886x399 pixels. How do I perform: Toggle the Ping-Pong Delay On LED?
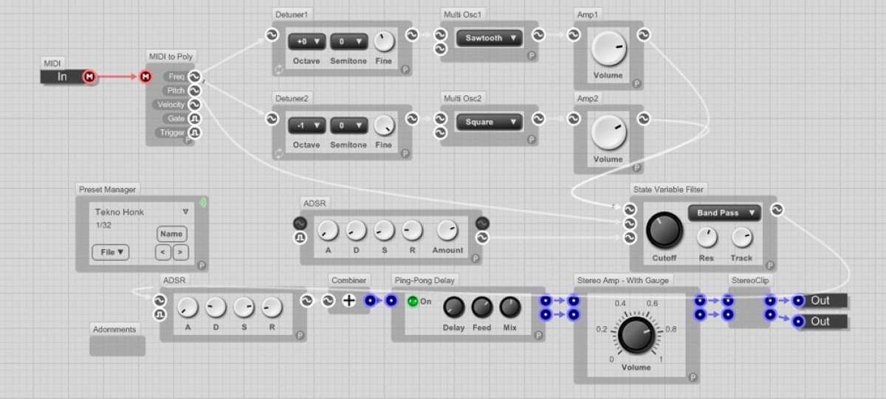413,301
